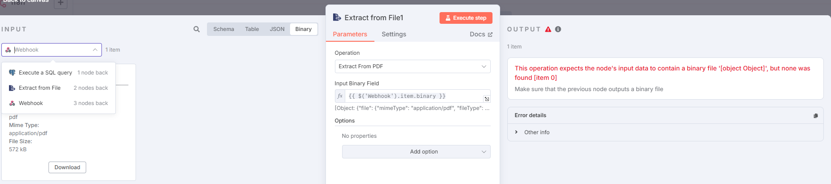Switch to the Settings tab
The width and height of the screenshot is (831, 184).
pos(394,34)
